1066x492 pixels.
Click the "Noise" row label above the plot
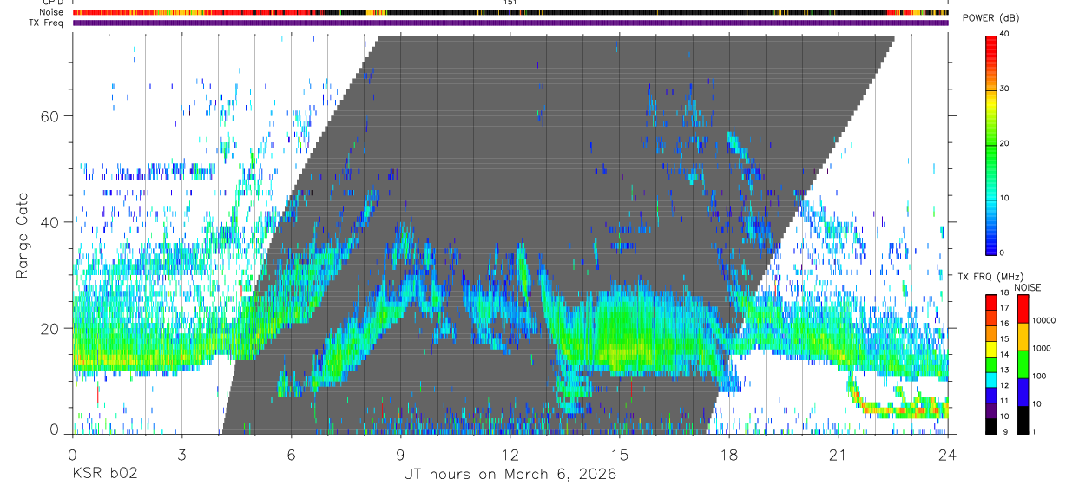click(x=53, y=12)
